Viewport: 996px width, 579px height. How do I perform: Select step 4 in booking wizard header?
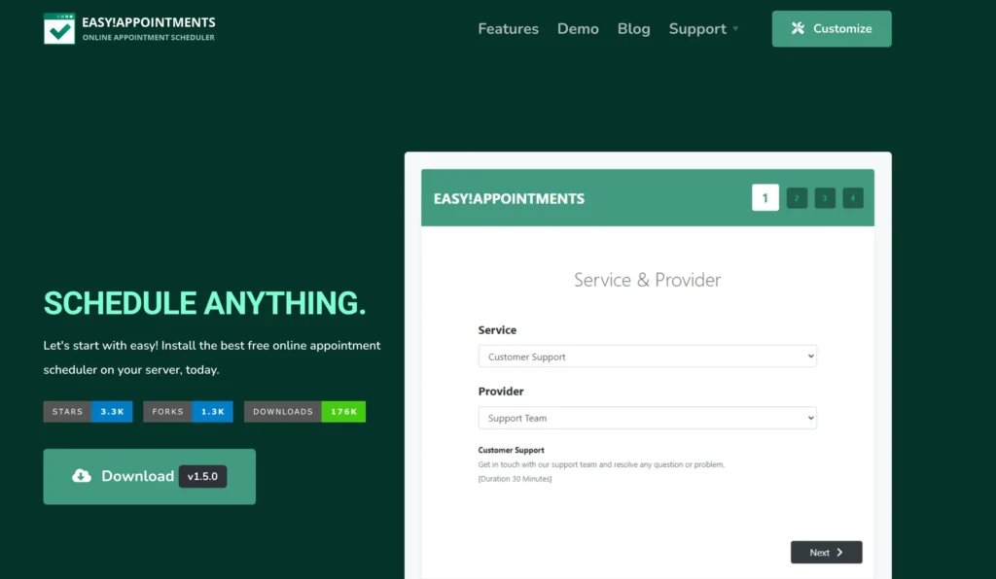[x=852, y=197]
